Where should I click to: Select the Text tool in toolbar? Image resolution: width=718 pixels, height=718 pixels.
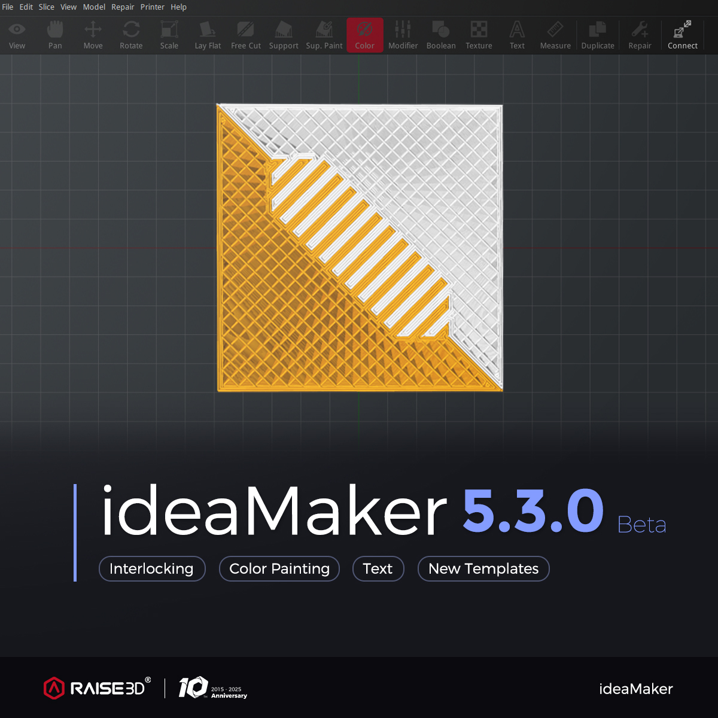(517, 35)
